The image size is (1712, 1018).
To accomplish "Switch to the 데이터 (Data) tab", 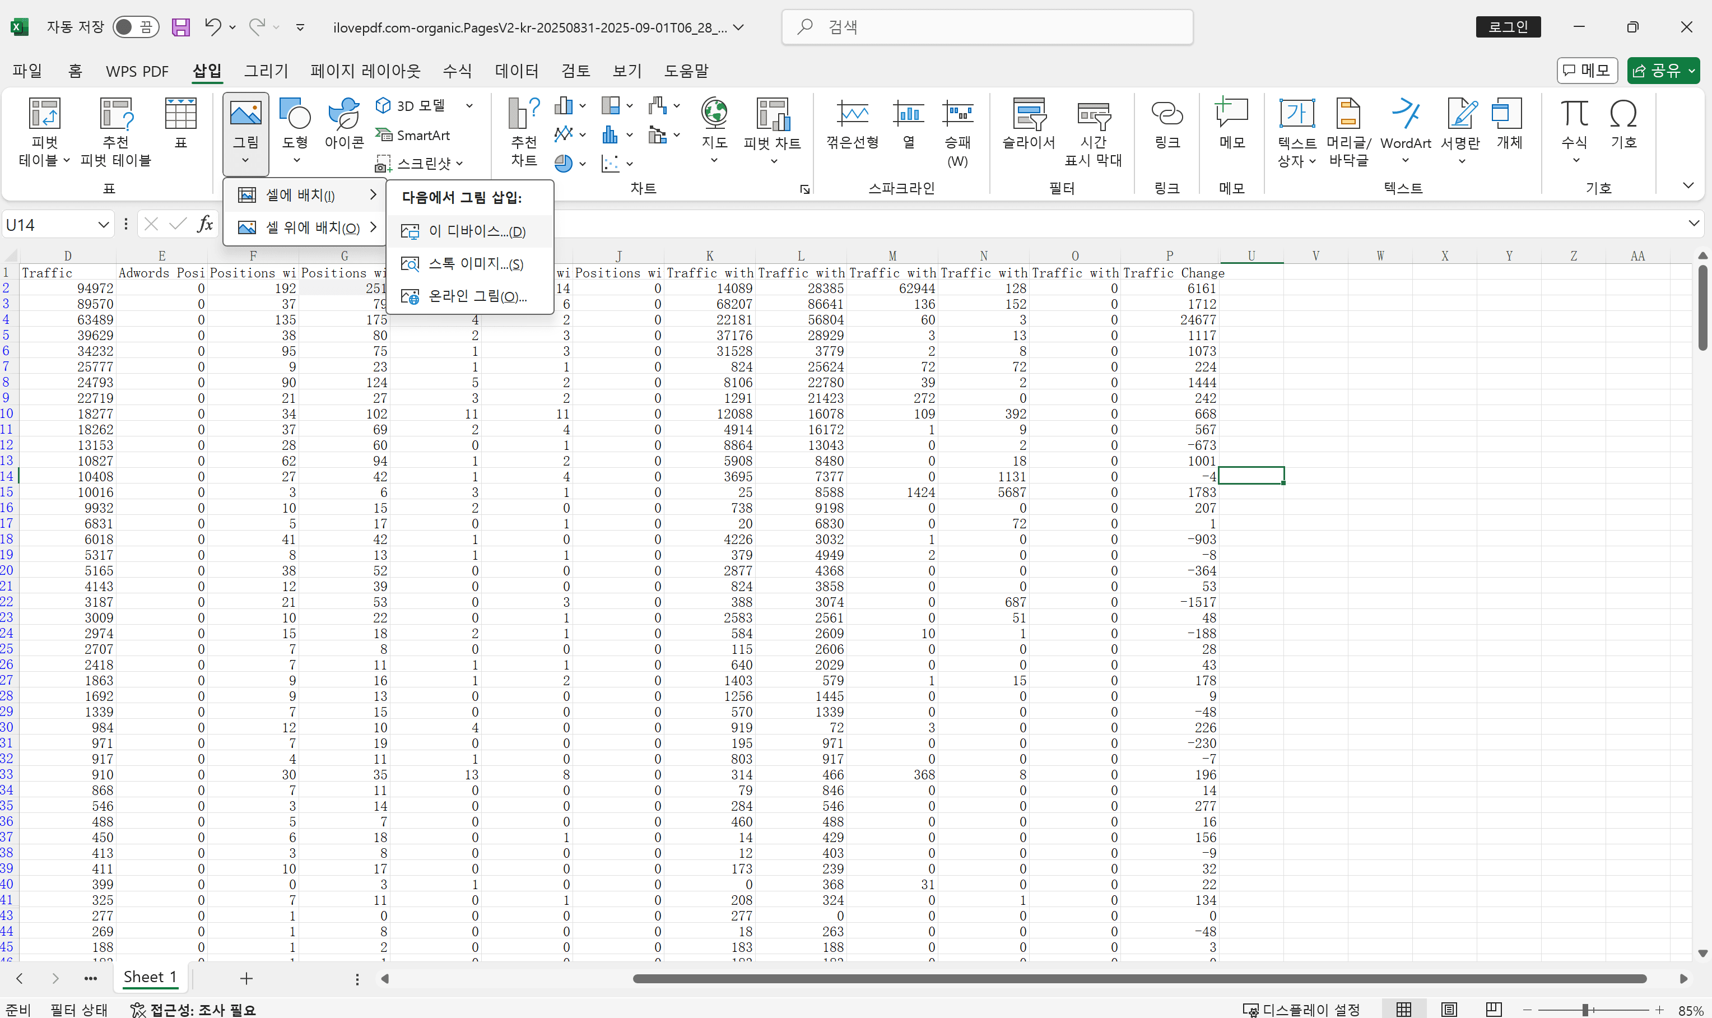I will tap(517, 71).
